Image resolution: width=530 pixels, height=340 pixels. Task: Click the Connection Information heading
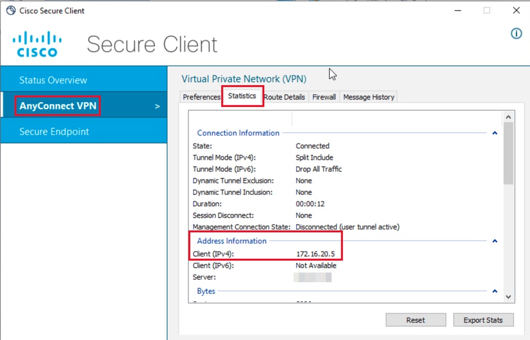pyautogui.click(x=238, y=133)
